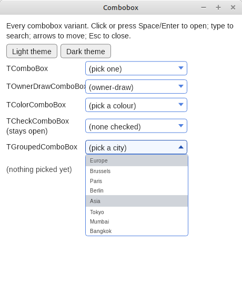The height and width of the screenshot is (293, 242).
Task: Open the (pick a colour) combobox
Action: click(136, 105)
